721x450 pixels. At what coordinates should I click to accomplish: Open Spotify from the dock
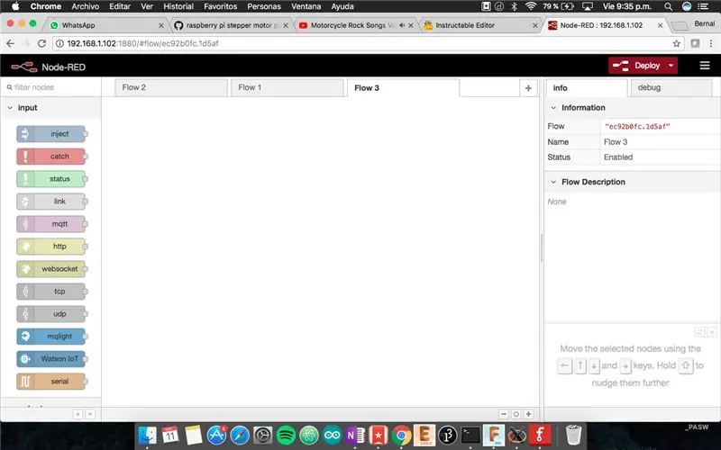click(x=286, y=435)
